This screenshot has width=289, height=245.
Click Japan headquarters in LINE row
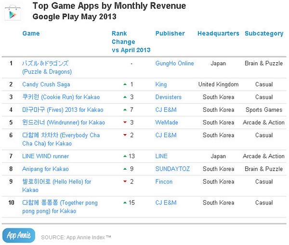tap(218, 156)
